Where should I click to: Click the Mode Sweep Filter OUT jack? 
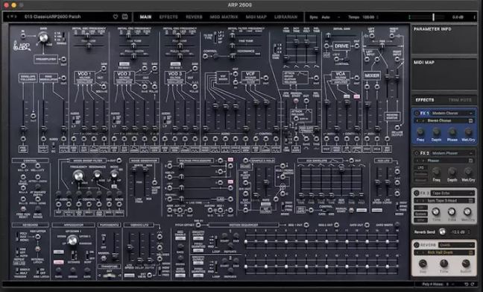pos(119,161)
